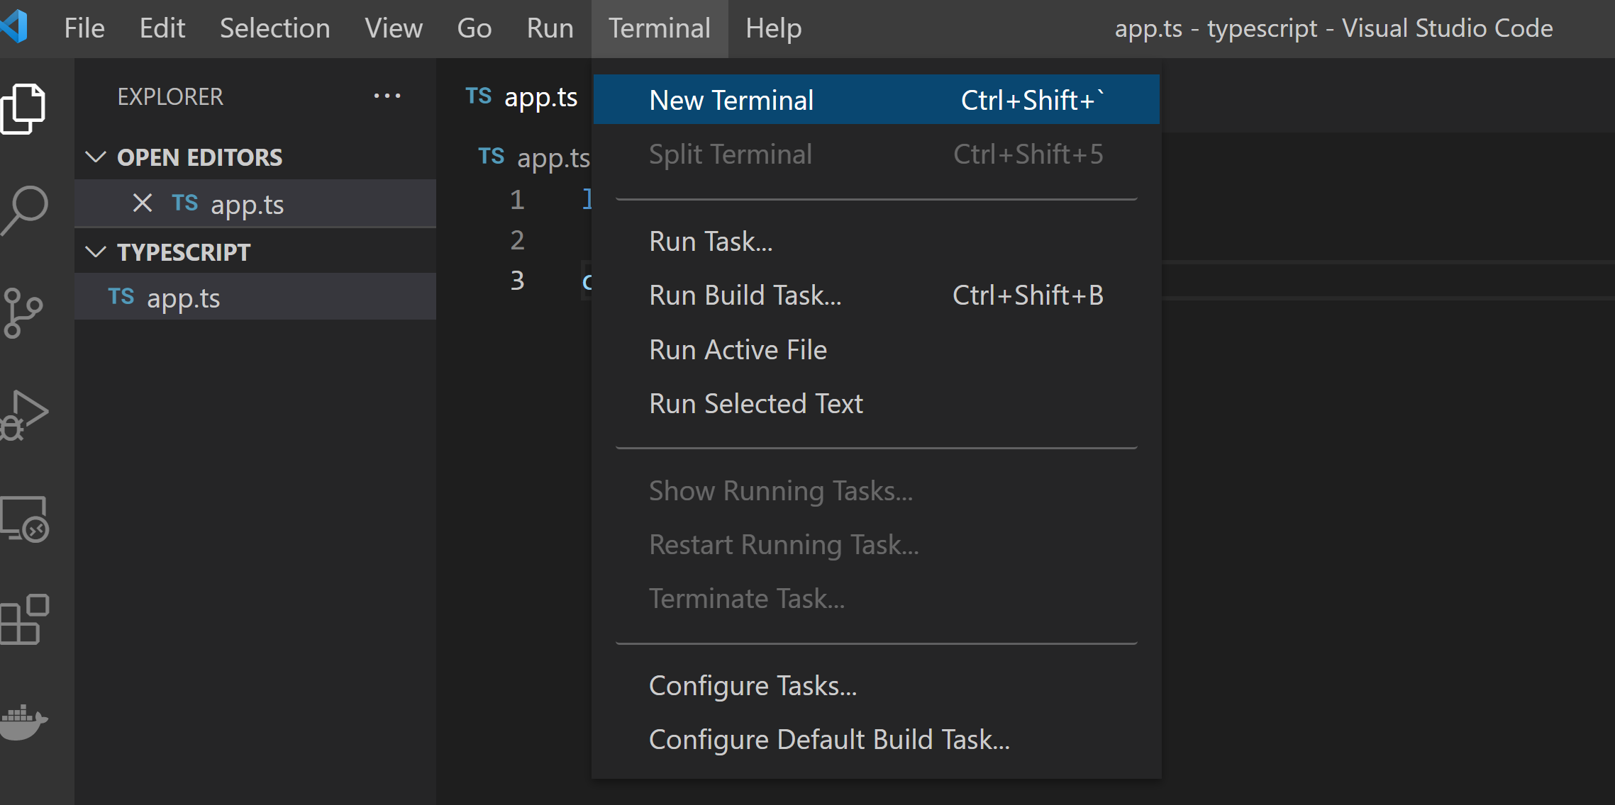Collapse the TYPESCRIPT folder section
Image resolution: width=1615 pixels, height=805 pixels.
pyautogui.click(x=96, y=252)
